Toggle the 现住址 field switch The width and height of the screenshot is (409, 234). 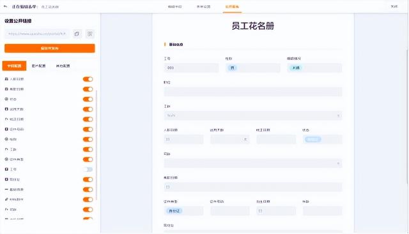tap(88, 180)
